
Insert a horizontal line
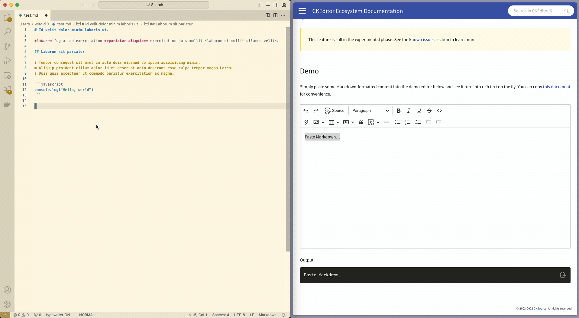tap(386, 122)
